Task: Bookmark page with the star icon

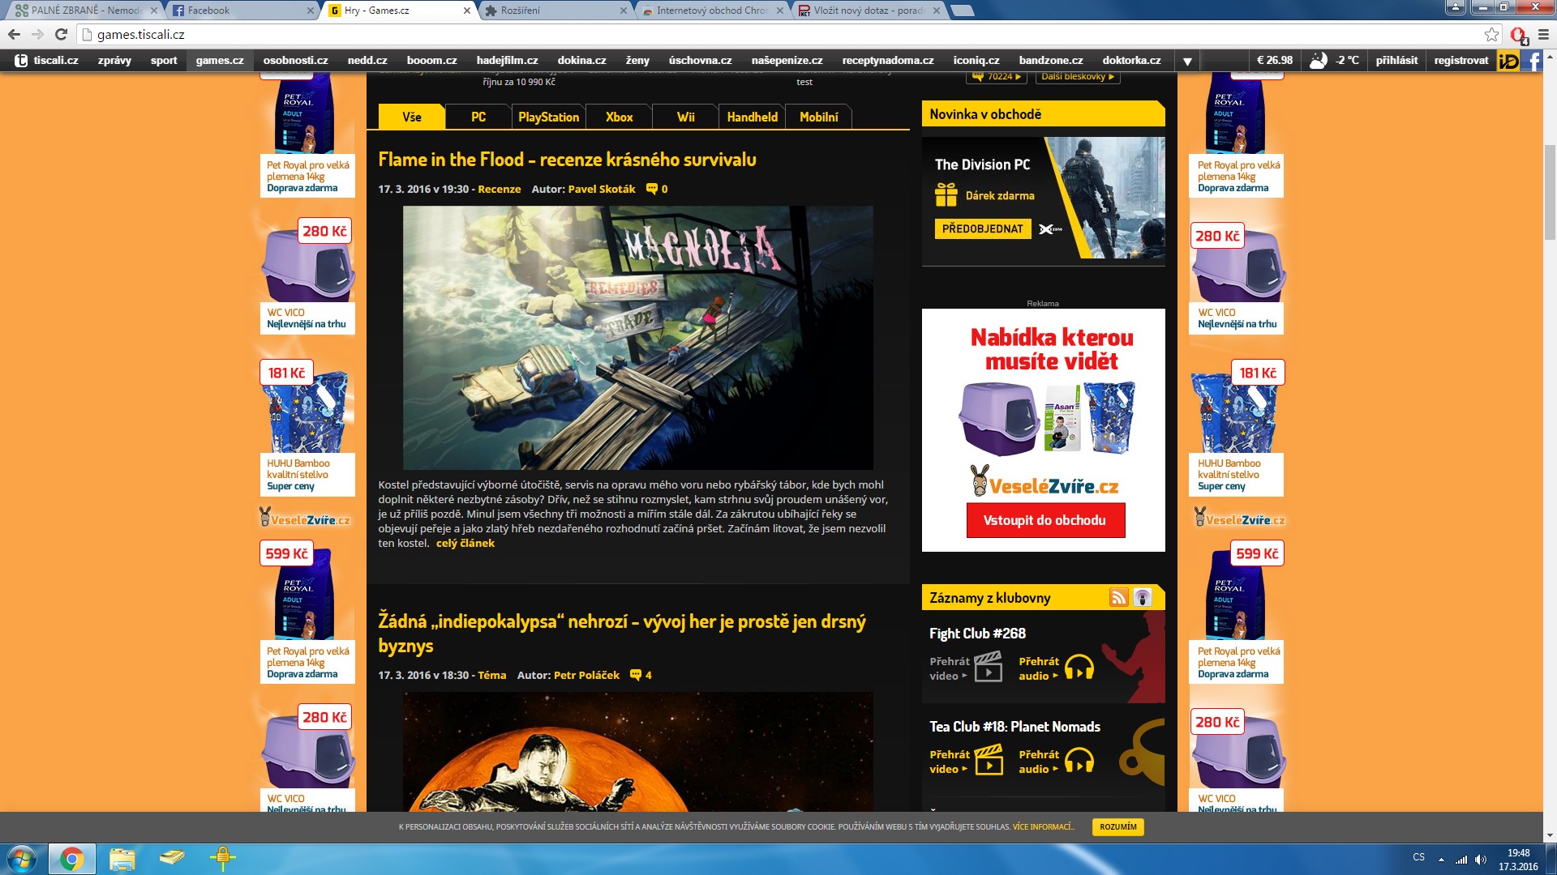Action: (1491, 34)
